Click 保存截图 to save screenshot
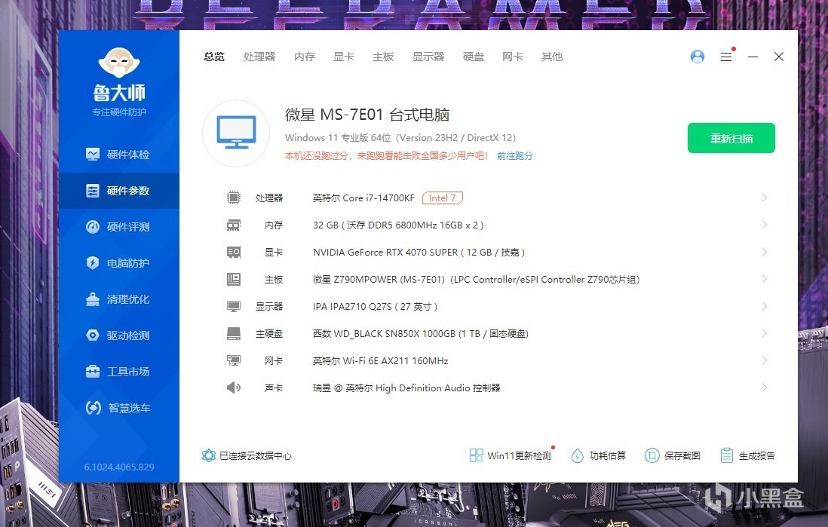The width and height of the screenshot is (828, 527). click(x=673, y=455)
